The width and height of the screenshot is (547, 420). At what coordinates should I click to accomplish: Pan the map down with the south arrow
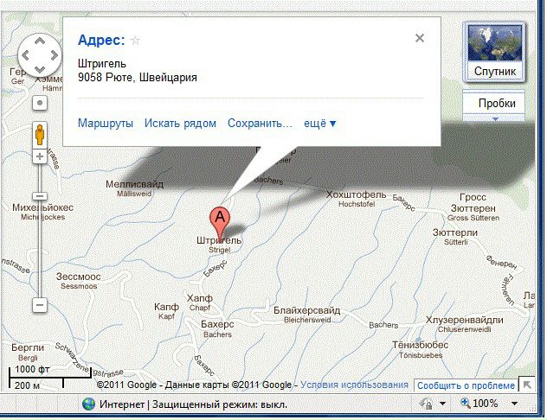tap(40, 69)
